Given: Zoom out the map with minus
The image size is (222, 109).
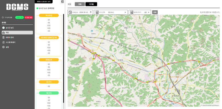Looking at the screenshot, I should coord(70,19).
